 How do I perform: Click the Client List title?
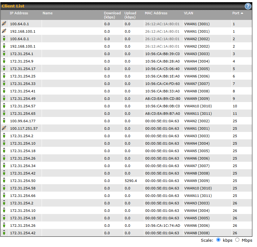tap(13, 6)
